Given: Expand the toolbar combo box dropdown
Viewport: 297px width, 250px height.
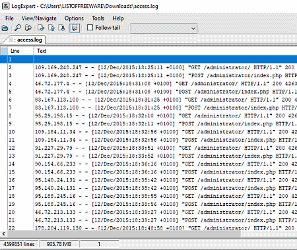Looking at the screenshot, I should 193,28.
